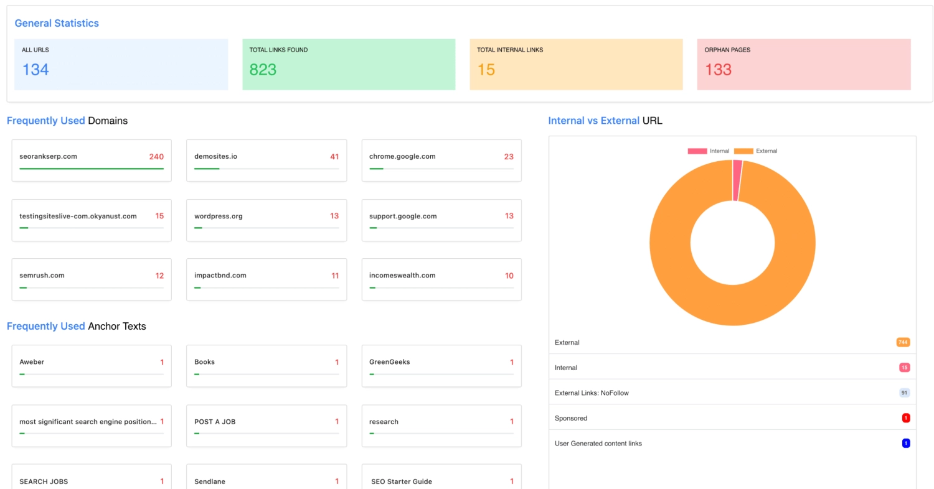The image size is (934, 489).
Task: Click the demosites.io usage progress bar
Action: coord(267,169)
